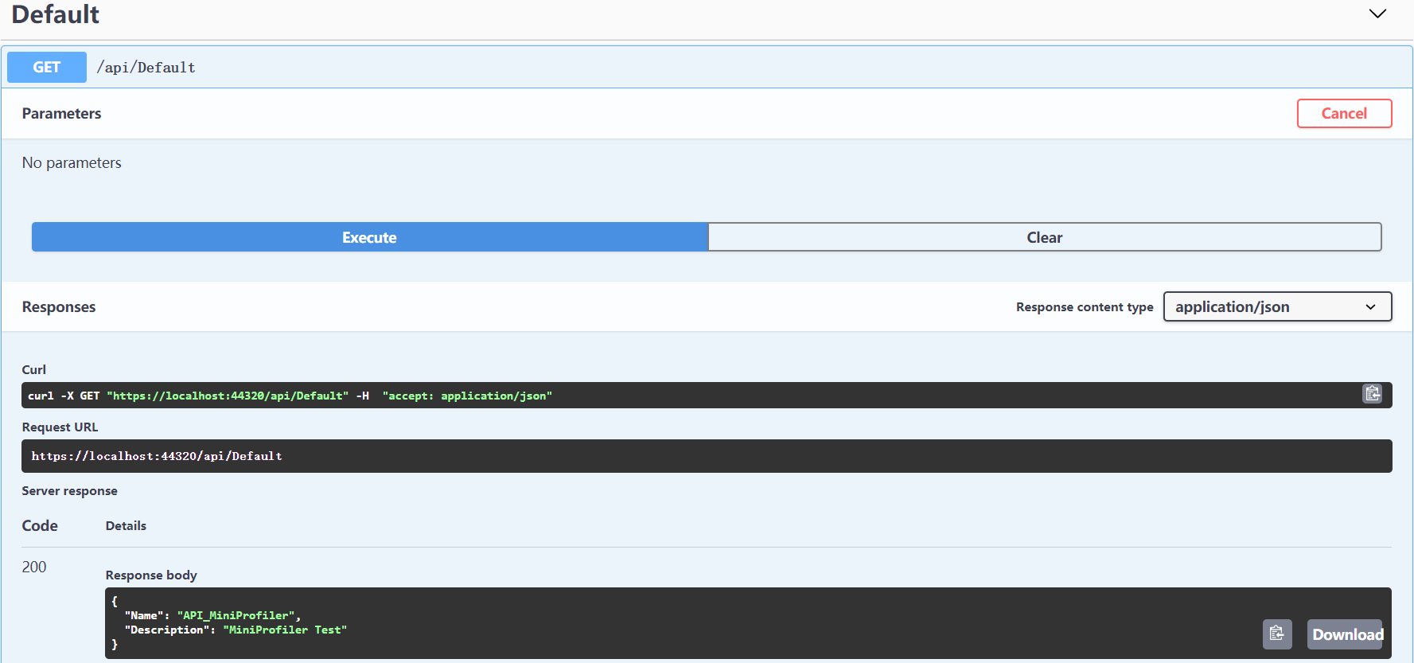Click the "API_MiniProfiler" name value
Image resolution: width=1414 pixels, height=663 pixels.
point(236,615)
